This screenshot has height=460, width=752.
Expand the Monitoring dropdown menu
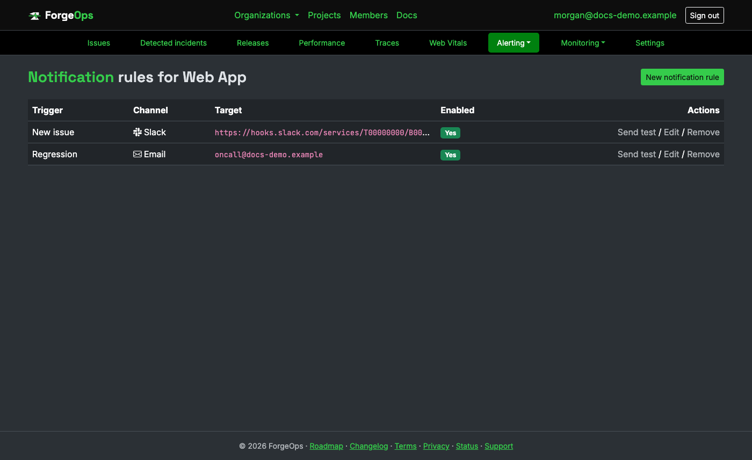coord(583,43)
